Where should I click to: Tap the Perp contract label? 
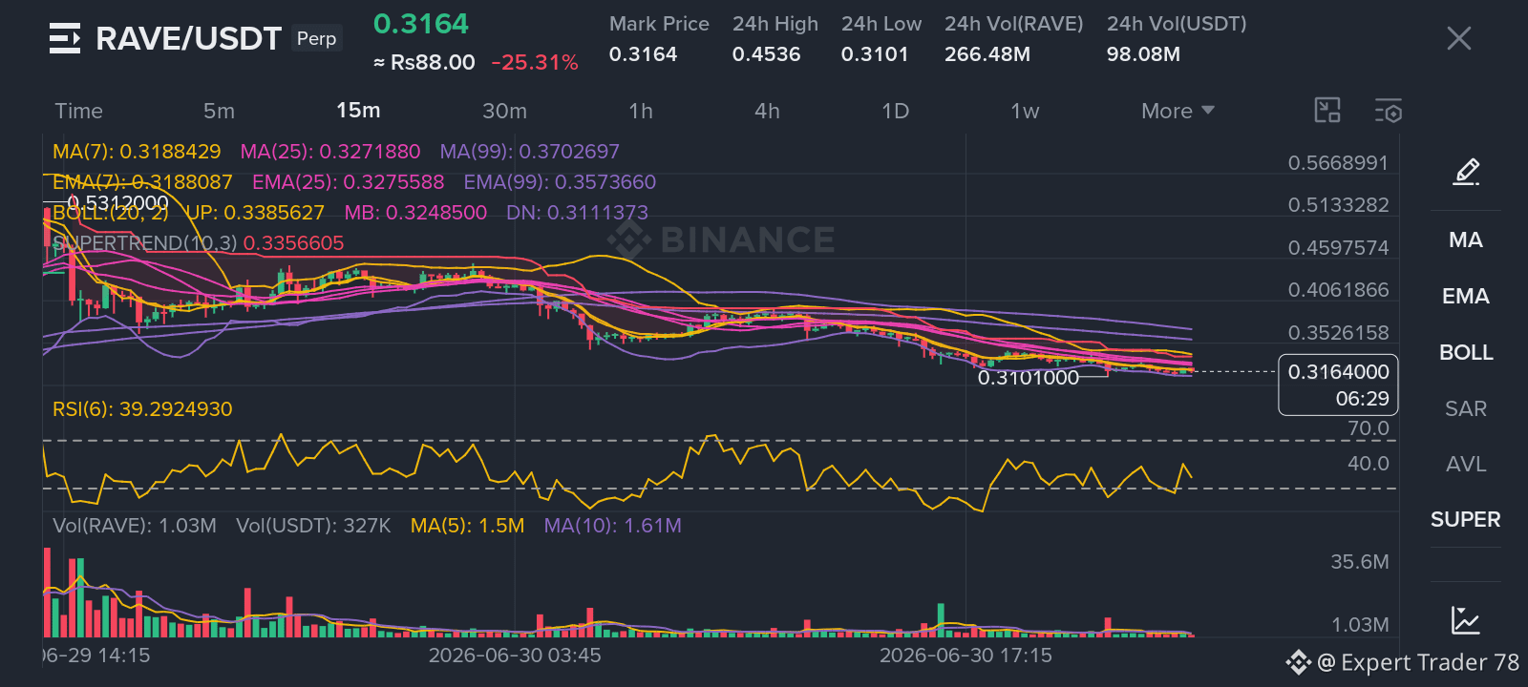pyautogui.click(x=316, y=38)
